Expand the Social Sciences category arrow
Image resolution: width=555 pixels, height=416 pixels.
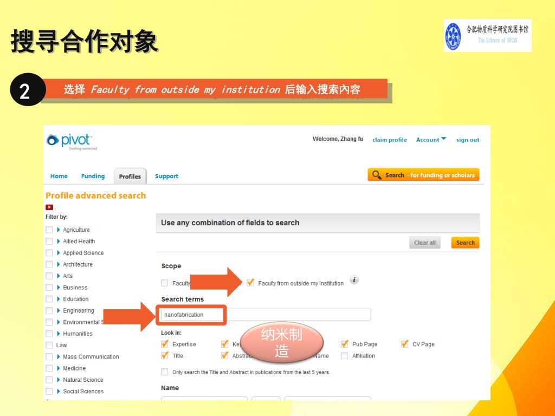click(59, 391)
